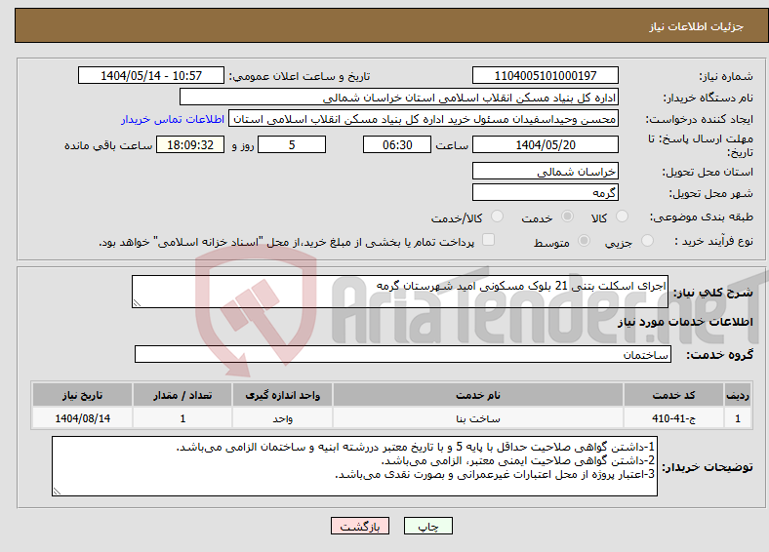769x552 pixels.
Task: Click the واحد اندازه گیری column header
Action: tap(282, 395)
